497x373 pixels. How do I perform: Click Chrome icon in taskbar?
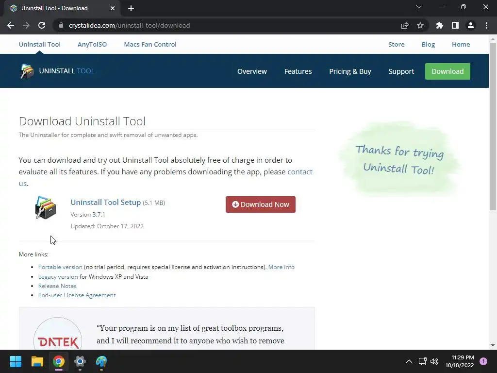pos(59,361)
